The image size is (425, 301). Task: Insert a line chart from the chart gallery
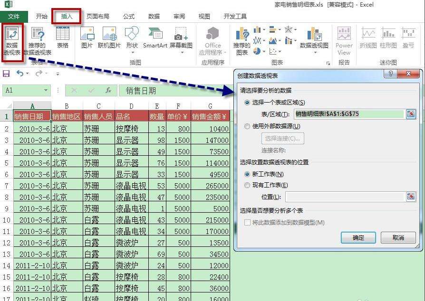coord(259,41)
